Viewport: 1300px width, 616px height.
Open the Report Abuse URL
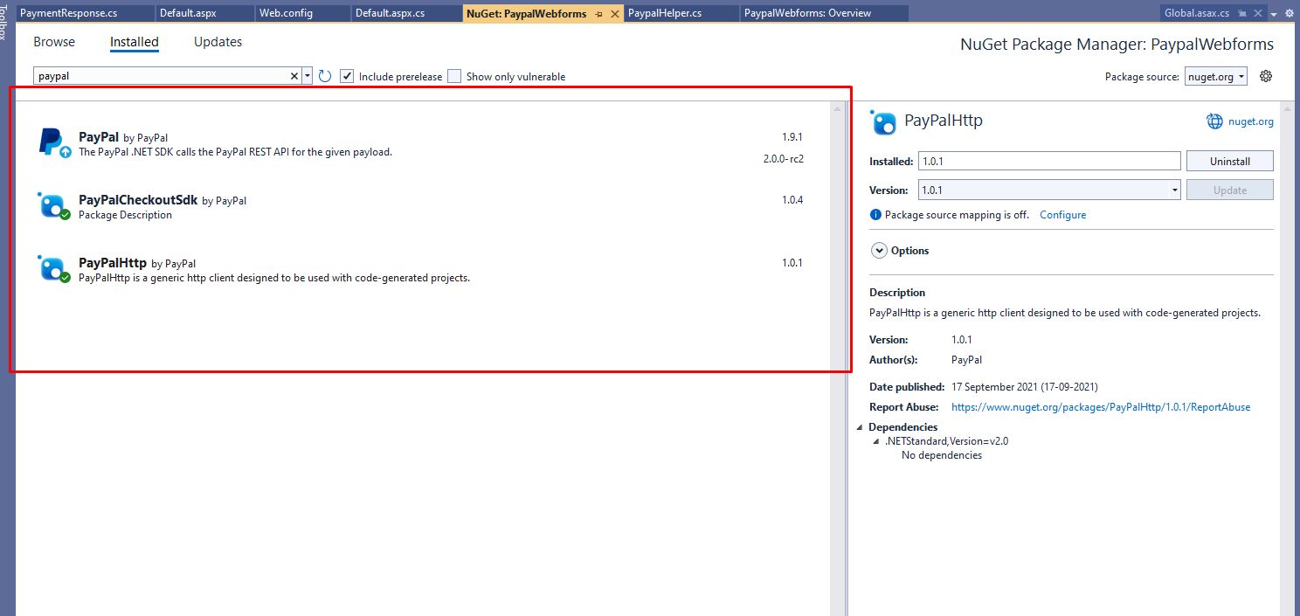coord(1101,406)
